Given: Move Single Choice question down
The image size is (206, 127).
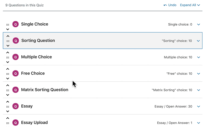Looking at the screenshot, I should pos(8,29).
